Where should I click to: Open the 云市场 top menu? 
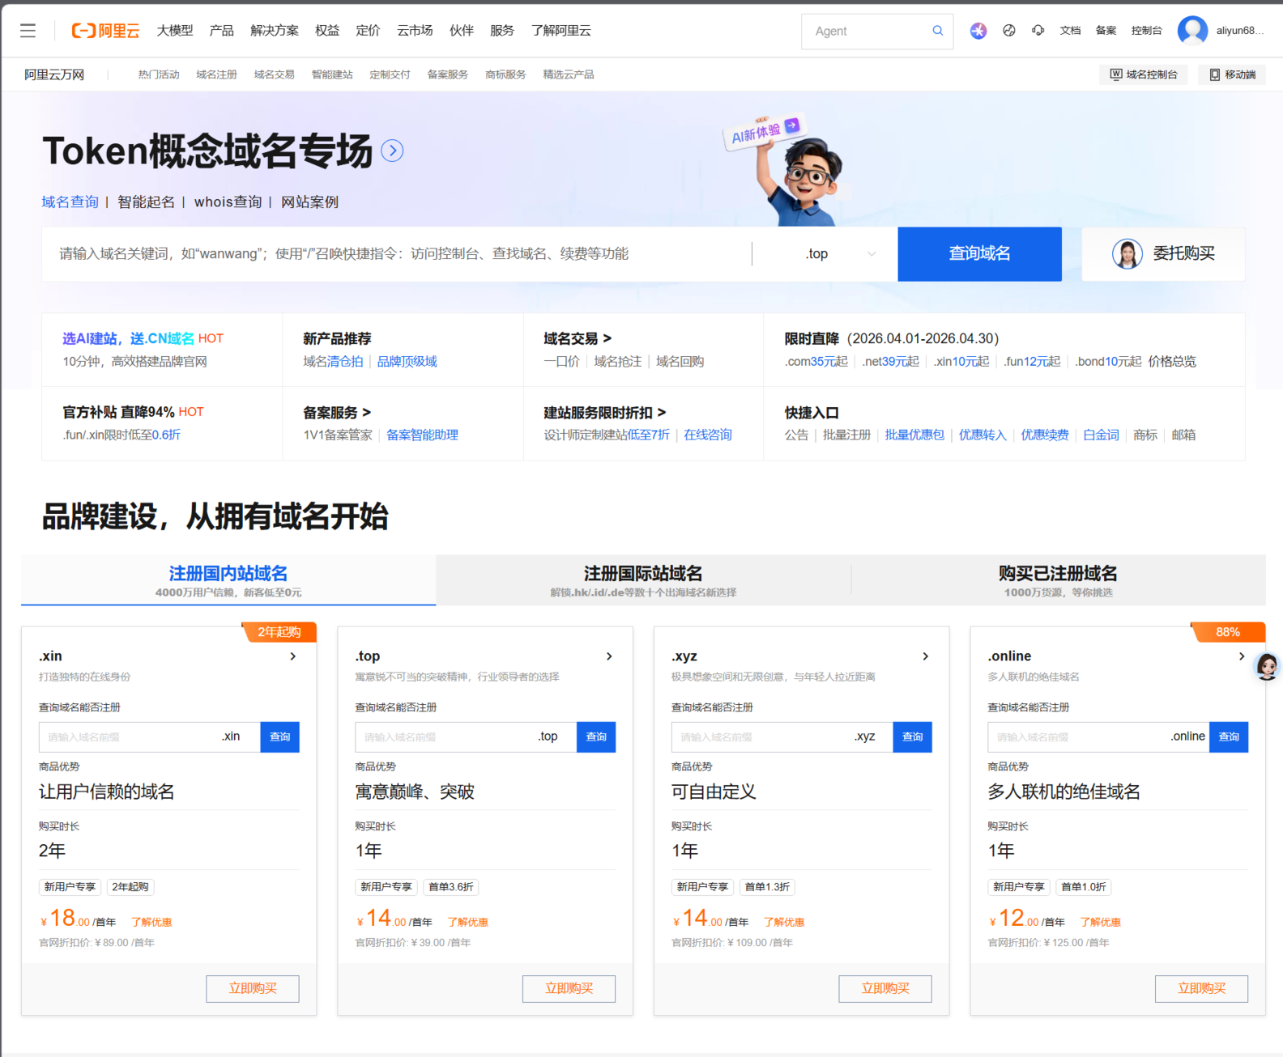[x=415, y=31]
